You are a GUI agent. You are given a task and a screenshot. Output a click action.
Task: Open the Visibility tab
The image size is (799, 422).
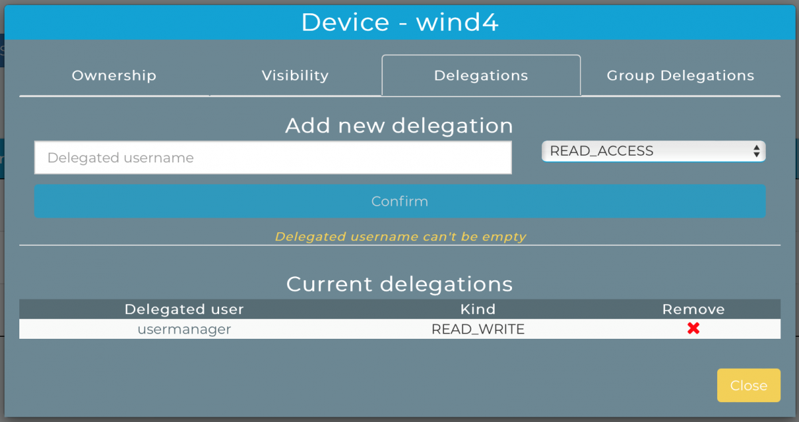point(295,76)
